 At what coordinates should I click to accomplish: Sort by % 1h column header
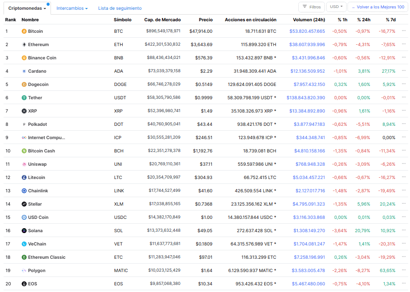pos(342,20)
